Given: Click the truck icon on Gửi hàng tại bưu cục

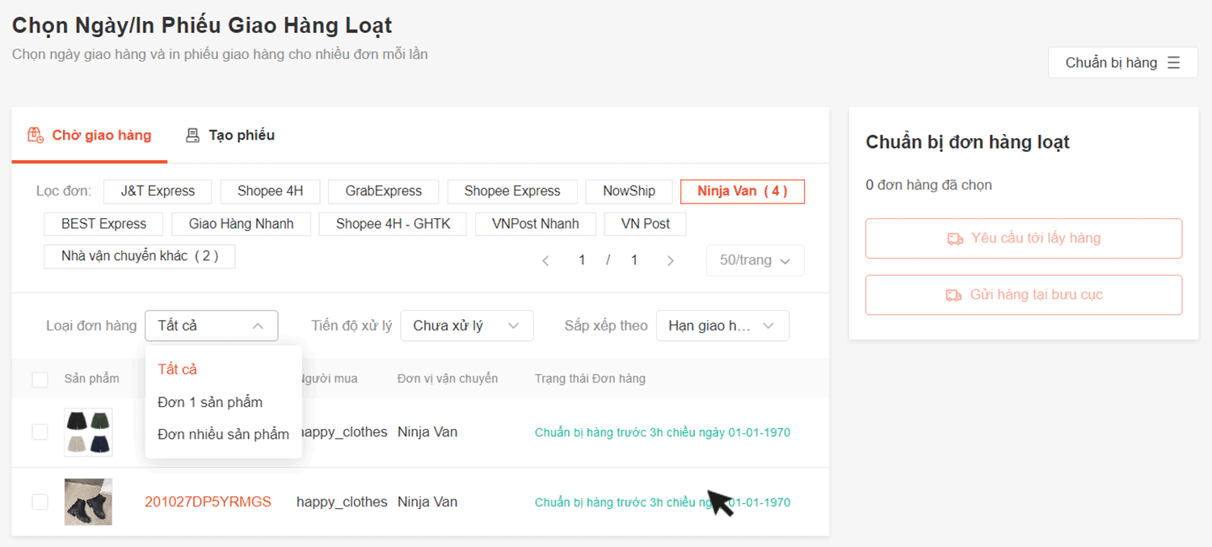Looking at the screenshot, I should [x=953, y=295].
